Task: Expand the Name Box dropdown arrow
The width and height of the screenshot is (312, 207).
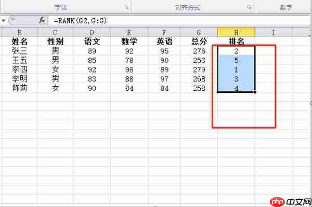Action: (x=3, y=20)
